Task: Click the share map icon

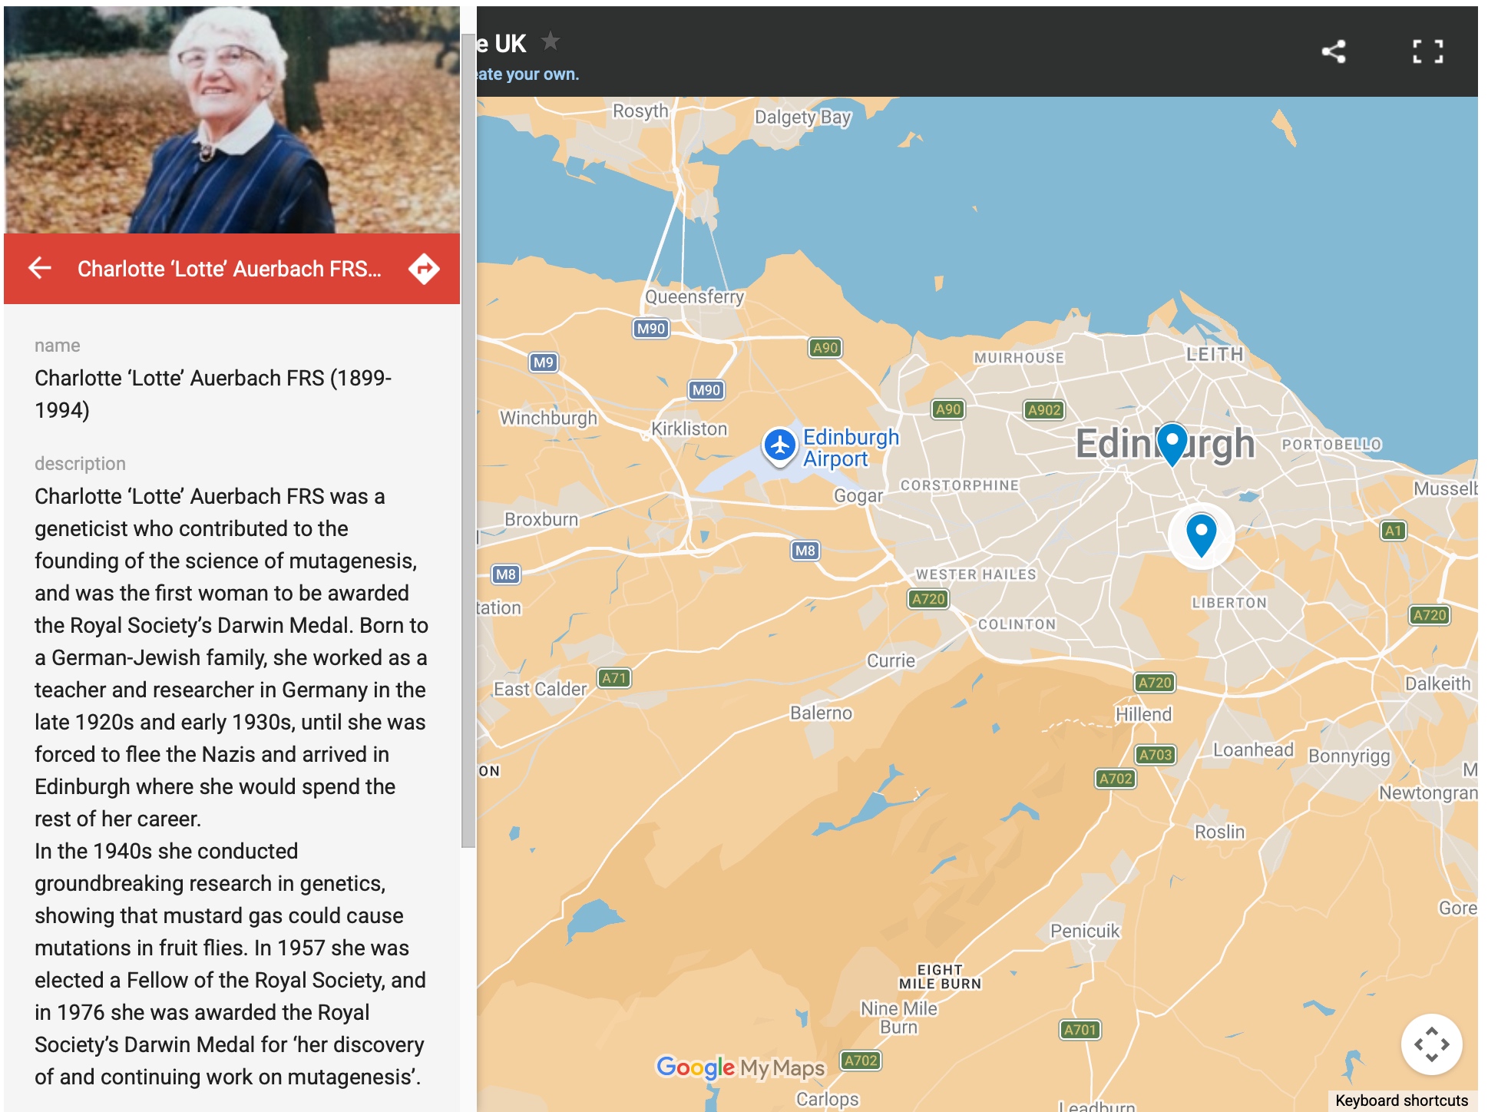Action: (x=1334, y=51)
